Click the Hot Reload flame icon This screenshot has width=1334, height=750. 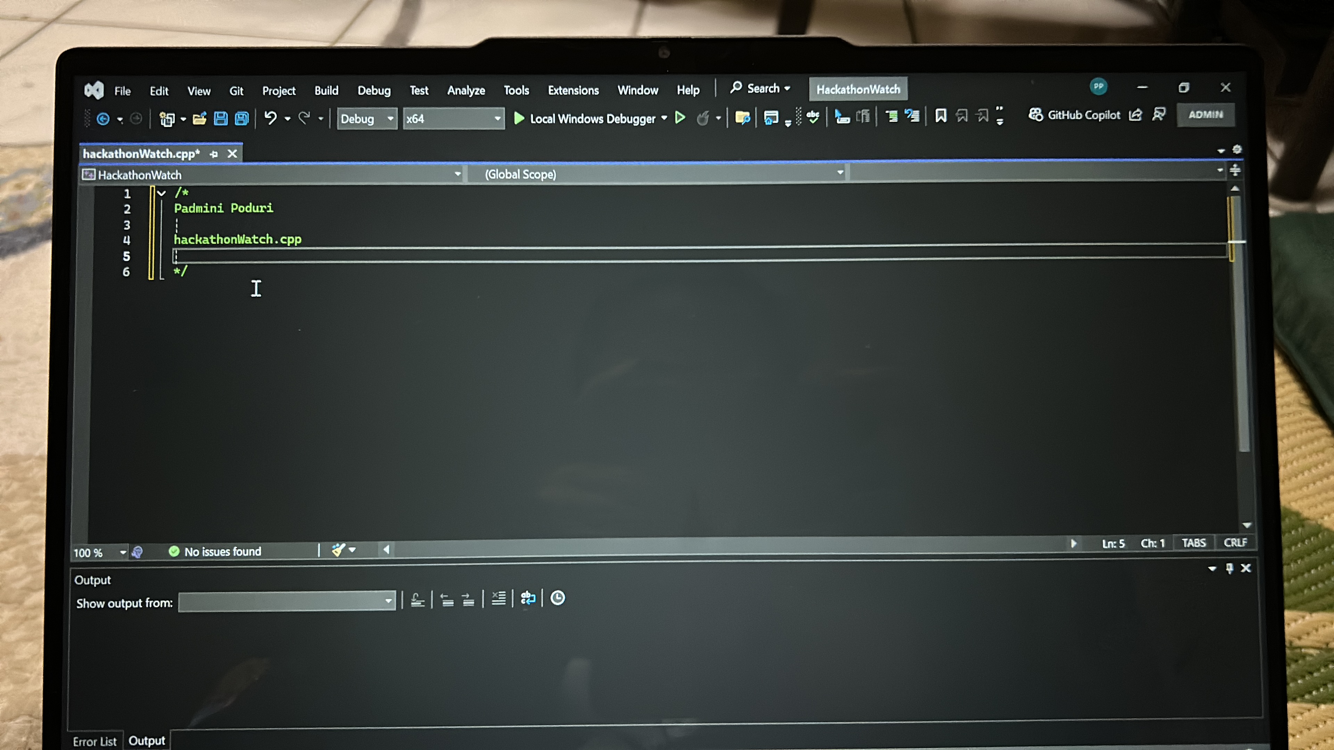click(703, 118)
